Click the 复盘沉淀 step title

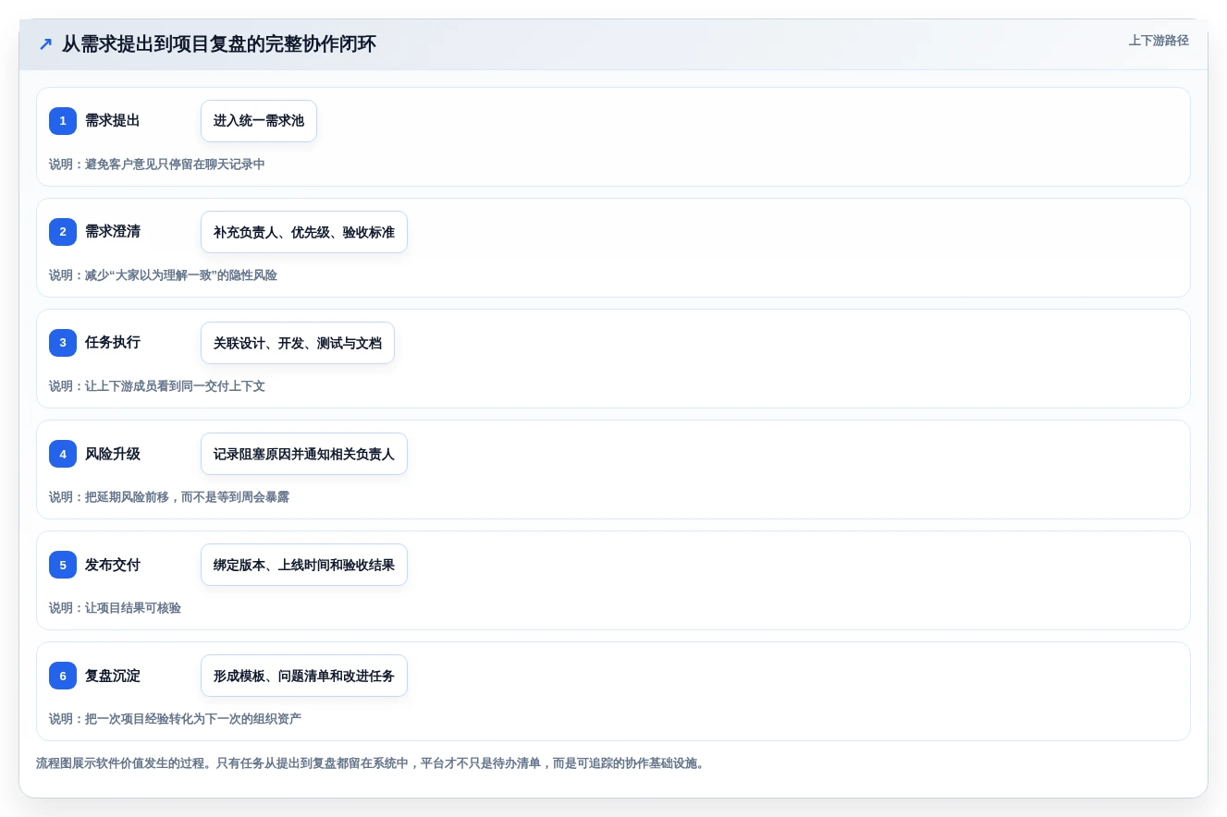(113, 676)
